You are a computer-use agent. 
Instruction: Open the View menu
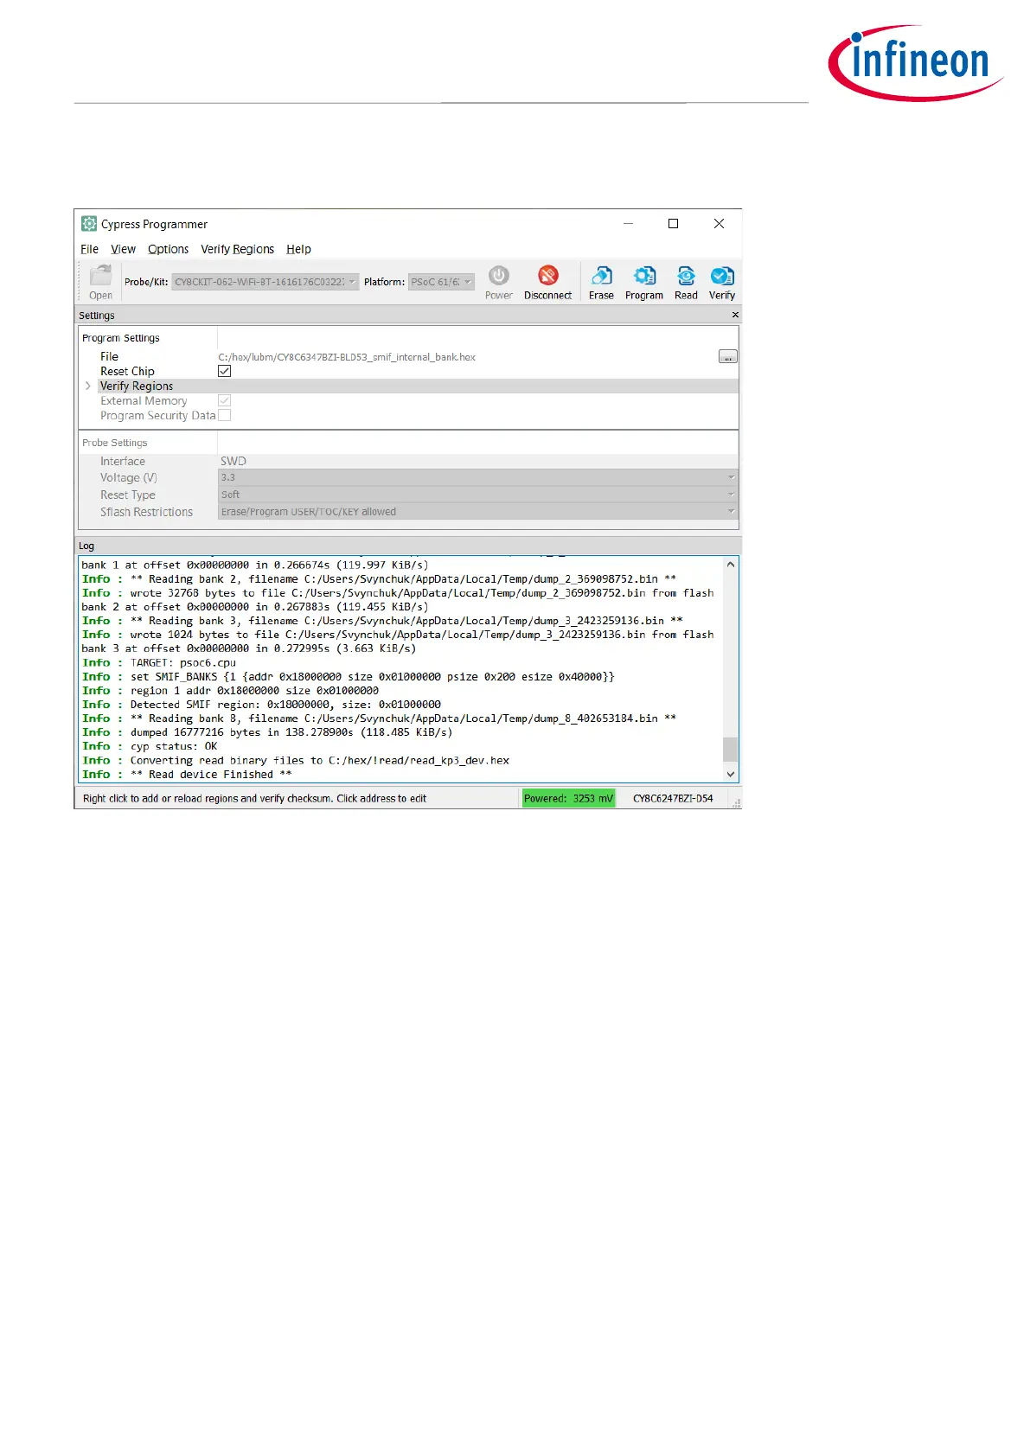pyautogui.click(x=123, y=249)
